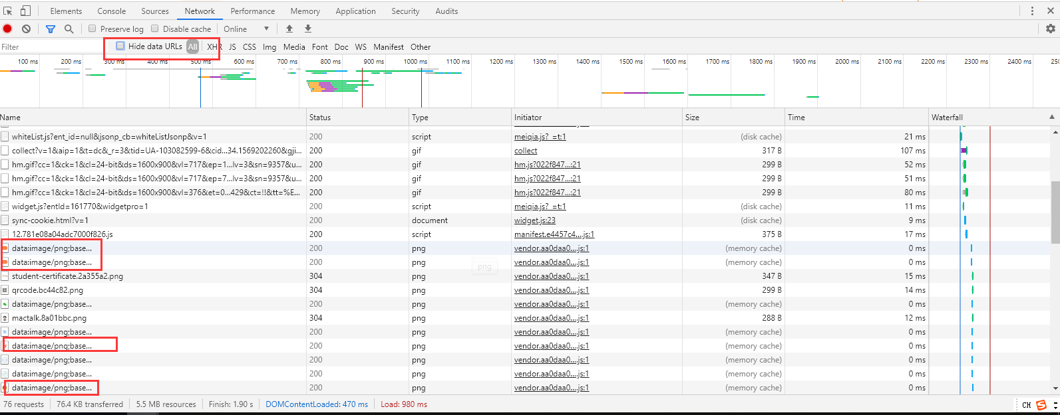Filter requests by CSS
The image size is (1060, 415).
[x=250, y=47]
